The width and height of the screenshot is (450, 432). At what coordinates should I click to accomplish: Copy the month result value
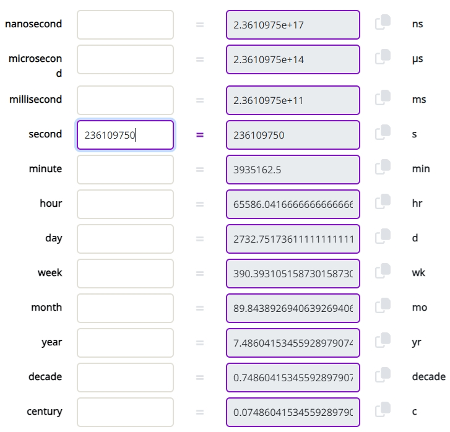click(383, 305)
